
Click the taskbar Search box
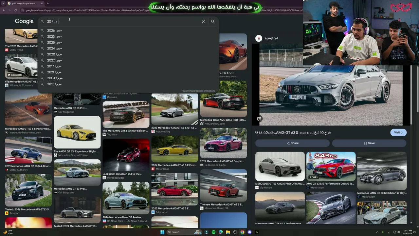[185, 232]
